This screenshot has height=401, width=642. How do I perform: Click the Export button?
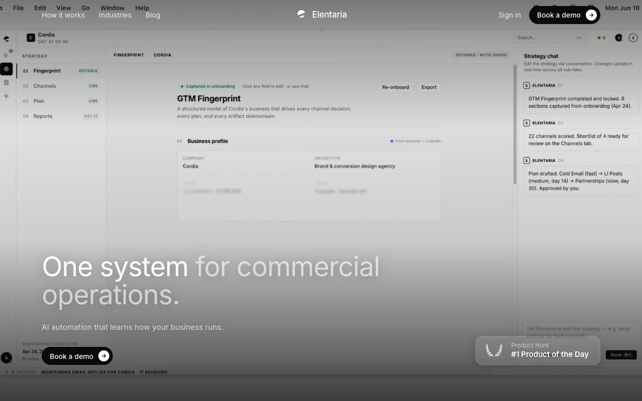[x=429, y=87]
